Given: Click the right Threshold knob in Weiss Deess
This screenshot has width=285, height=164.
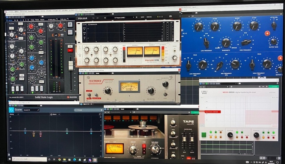Looking at the screenshot, I should (256, 135).
